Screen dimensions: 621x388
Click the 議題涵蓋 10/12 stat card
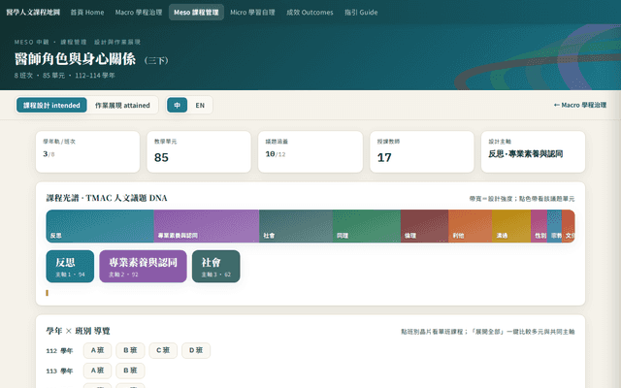[310, 151]
